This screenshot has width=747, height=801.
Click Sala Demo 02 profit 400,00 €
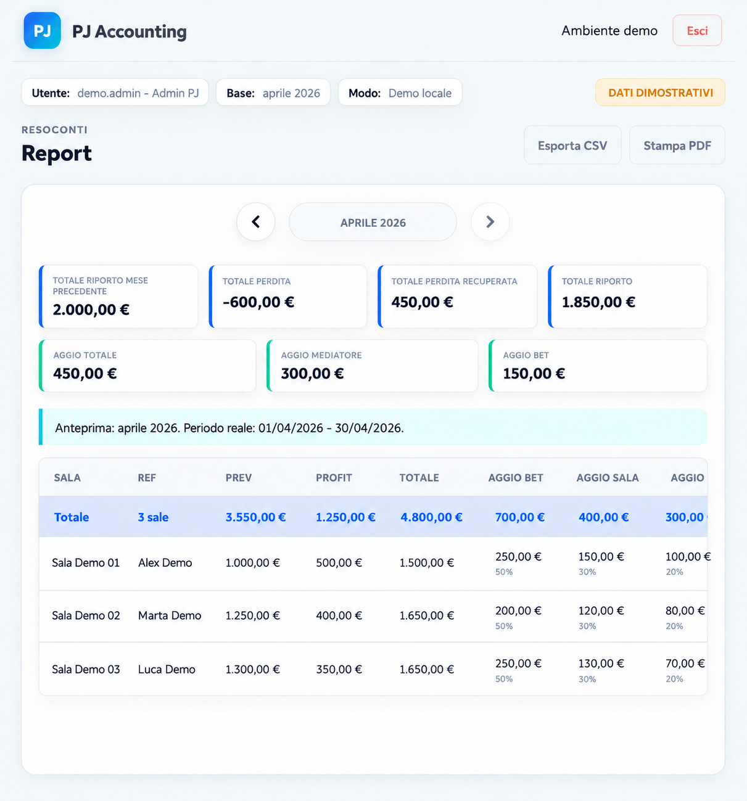tap(339, 615)
